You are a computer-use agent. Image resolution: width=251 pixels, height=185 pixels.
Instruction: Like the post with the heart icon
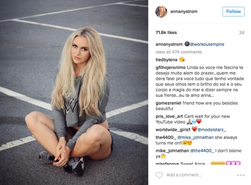pos(159,175)
